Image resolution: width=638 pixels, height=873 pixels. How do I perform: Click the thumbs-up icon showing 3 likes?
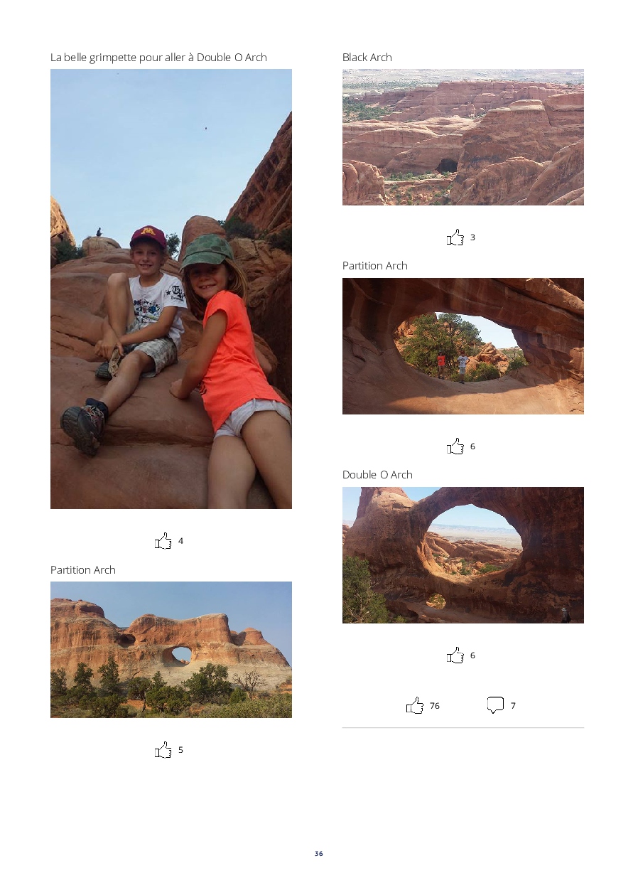(x=455, y=237)
